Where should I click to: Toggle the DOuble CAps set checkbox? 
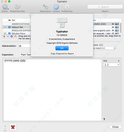coord(9,34)
